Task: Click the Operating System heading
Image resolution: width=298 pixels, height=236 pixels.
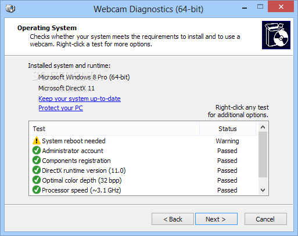Action: point(47,28)
